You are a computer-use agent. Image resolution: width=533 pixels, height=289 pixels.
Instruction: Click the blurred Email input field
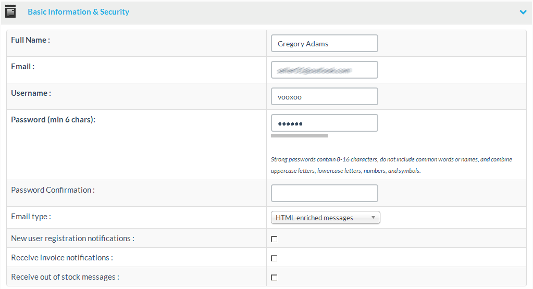324,70
